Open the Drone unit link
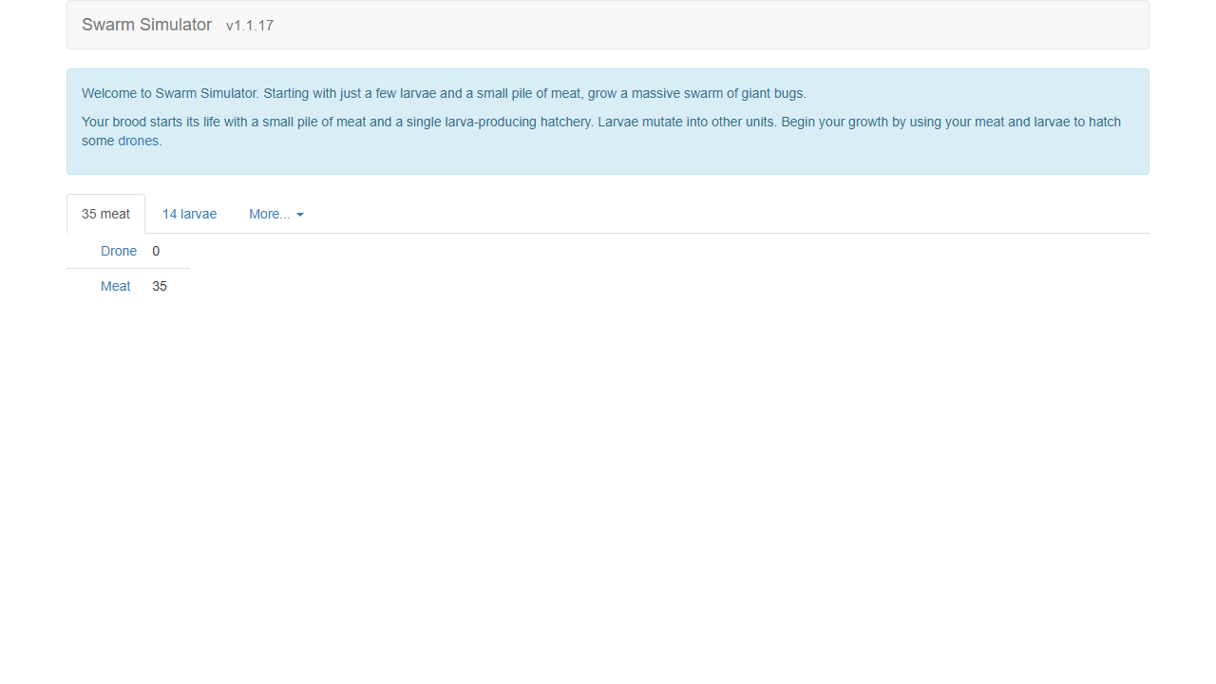1216x684 pixels. (119, 251)
